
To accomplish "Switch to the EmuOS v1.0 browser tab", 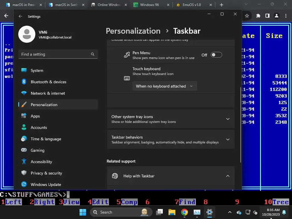I will pos(194,5).
